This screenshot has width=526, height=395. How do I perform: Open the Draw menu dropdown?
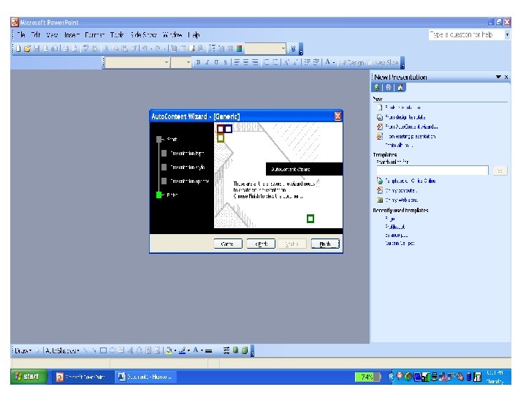(23, 351)
